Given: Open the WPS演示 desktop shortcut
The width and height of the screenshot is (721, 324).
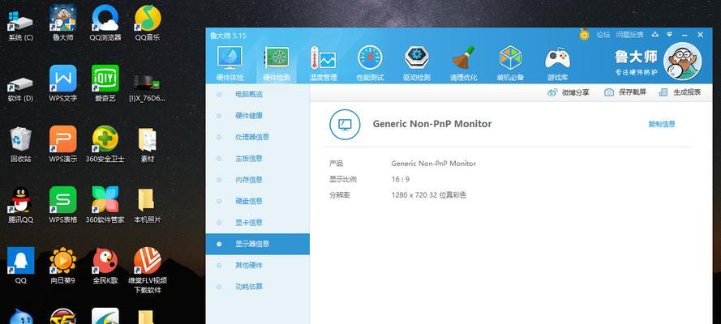Looking at the screenshot, I should point(63,144).
